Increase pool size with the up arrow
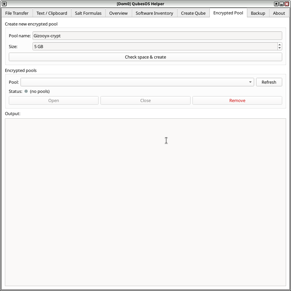The width and height of the screenshot is (291, 291). point(280,45)
